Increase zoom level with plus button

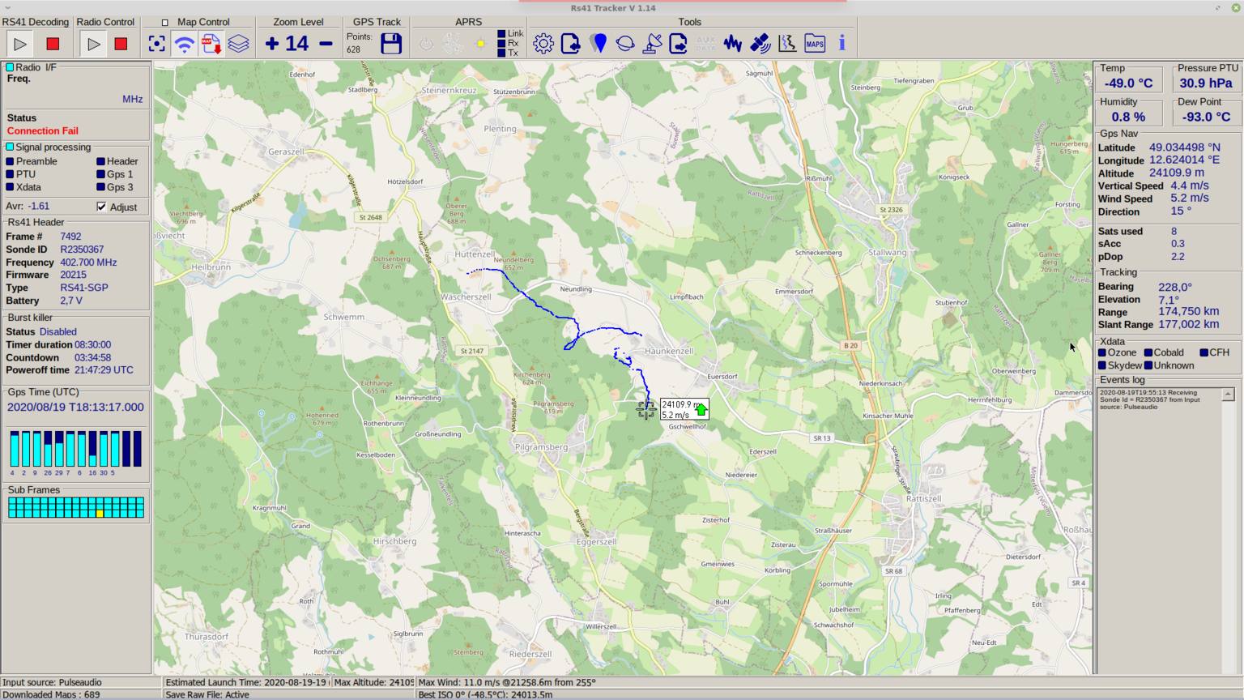[x=272, y=44]
